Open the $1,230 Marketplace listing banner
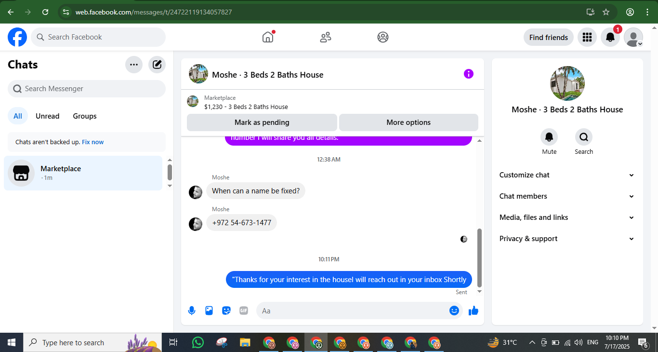Viewport: 658px width, 352px height. point(332,102)
